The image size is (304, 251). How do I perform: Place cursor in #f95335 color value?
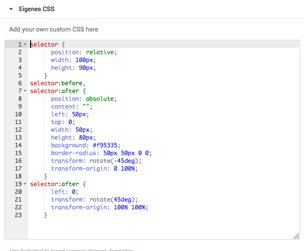click(104, 145)
